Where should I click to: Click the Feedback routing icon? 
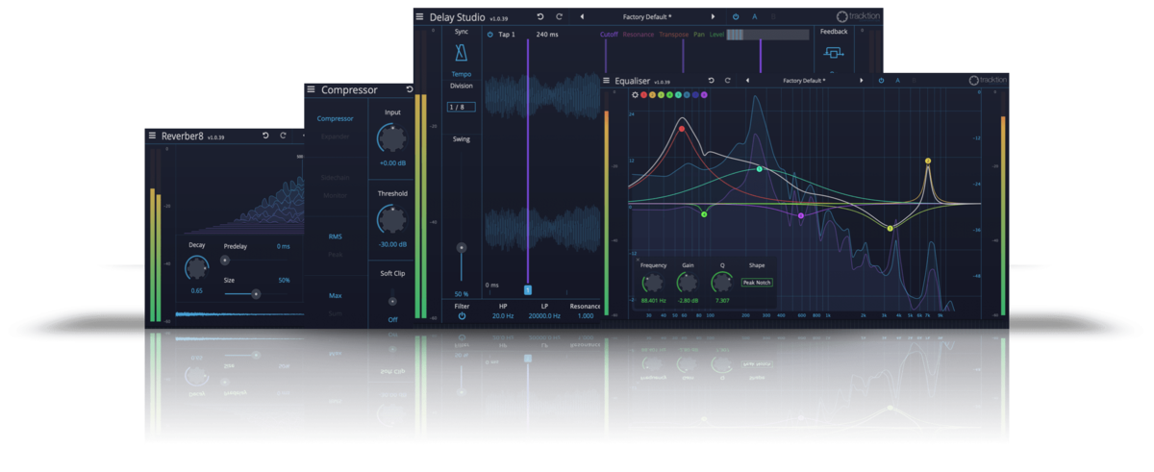[834, 54]
